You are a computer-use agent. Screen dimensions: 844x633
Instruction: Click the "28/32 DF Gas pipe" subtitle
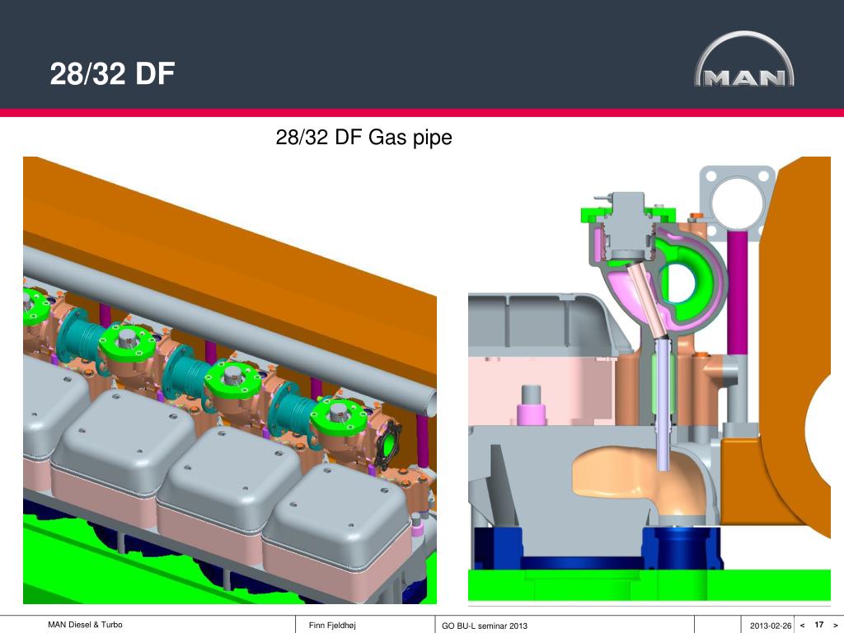click(363, 138)
